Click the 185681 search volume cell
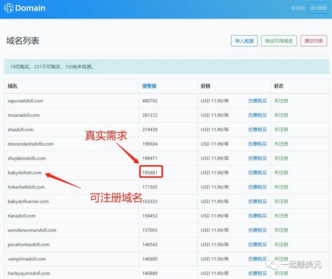Image resolution: width=332 pixels, height=279 pixels. 150,172
